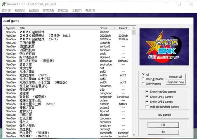This screenshot has width=197, height=139.
Task: Sort games by the Driver column header
Action: 106,28
